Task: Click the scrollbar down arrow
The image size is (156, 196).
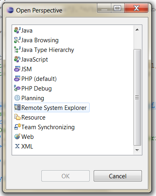Action: click(x=137, y=150)
